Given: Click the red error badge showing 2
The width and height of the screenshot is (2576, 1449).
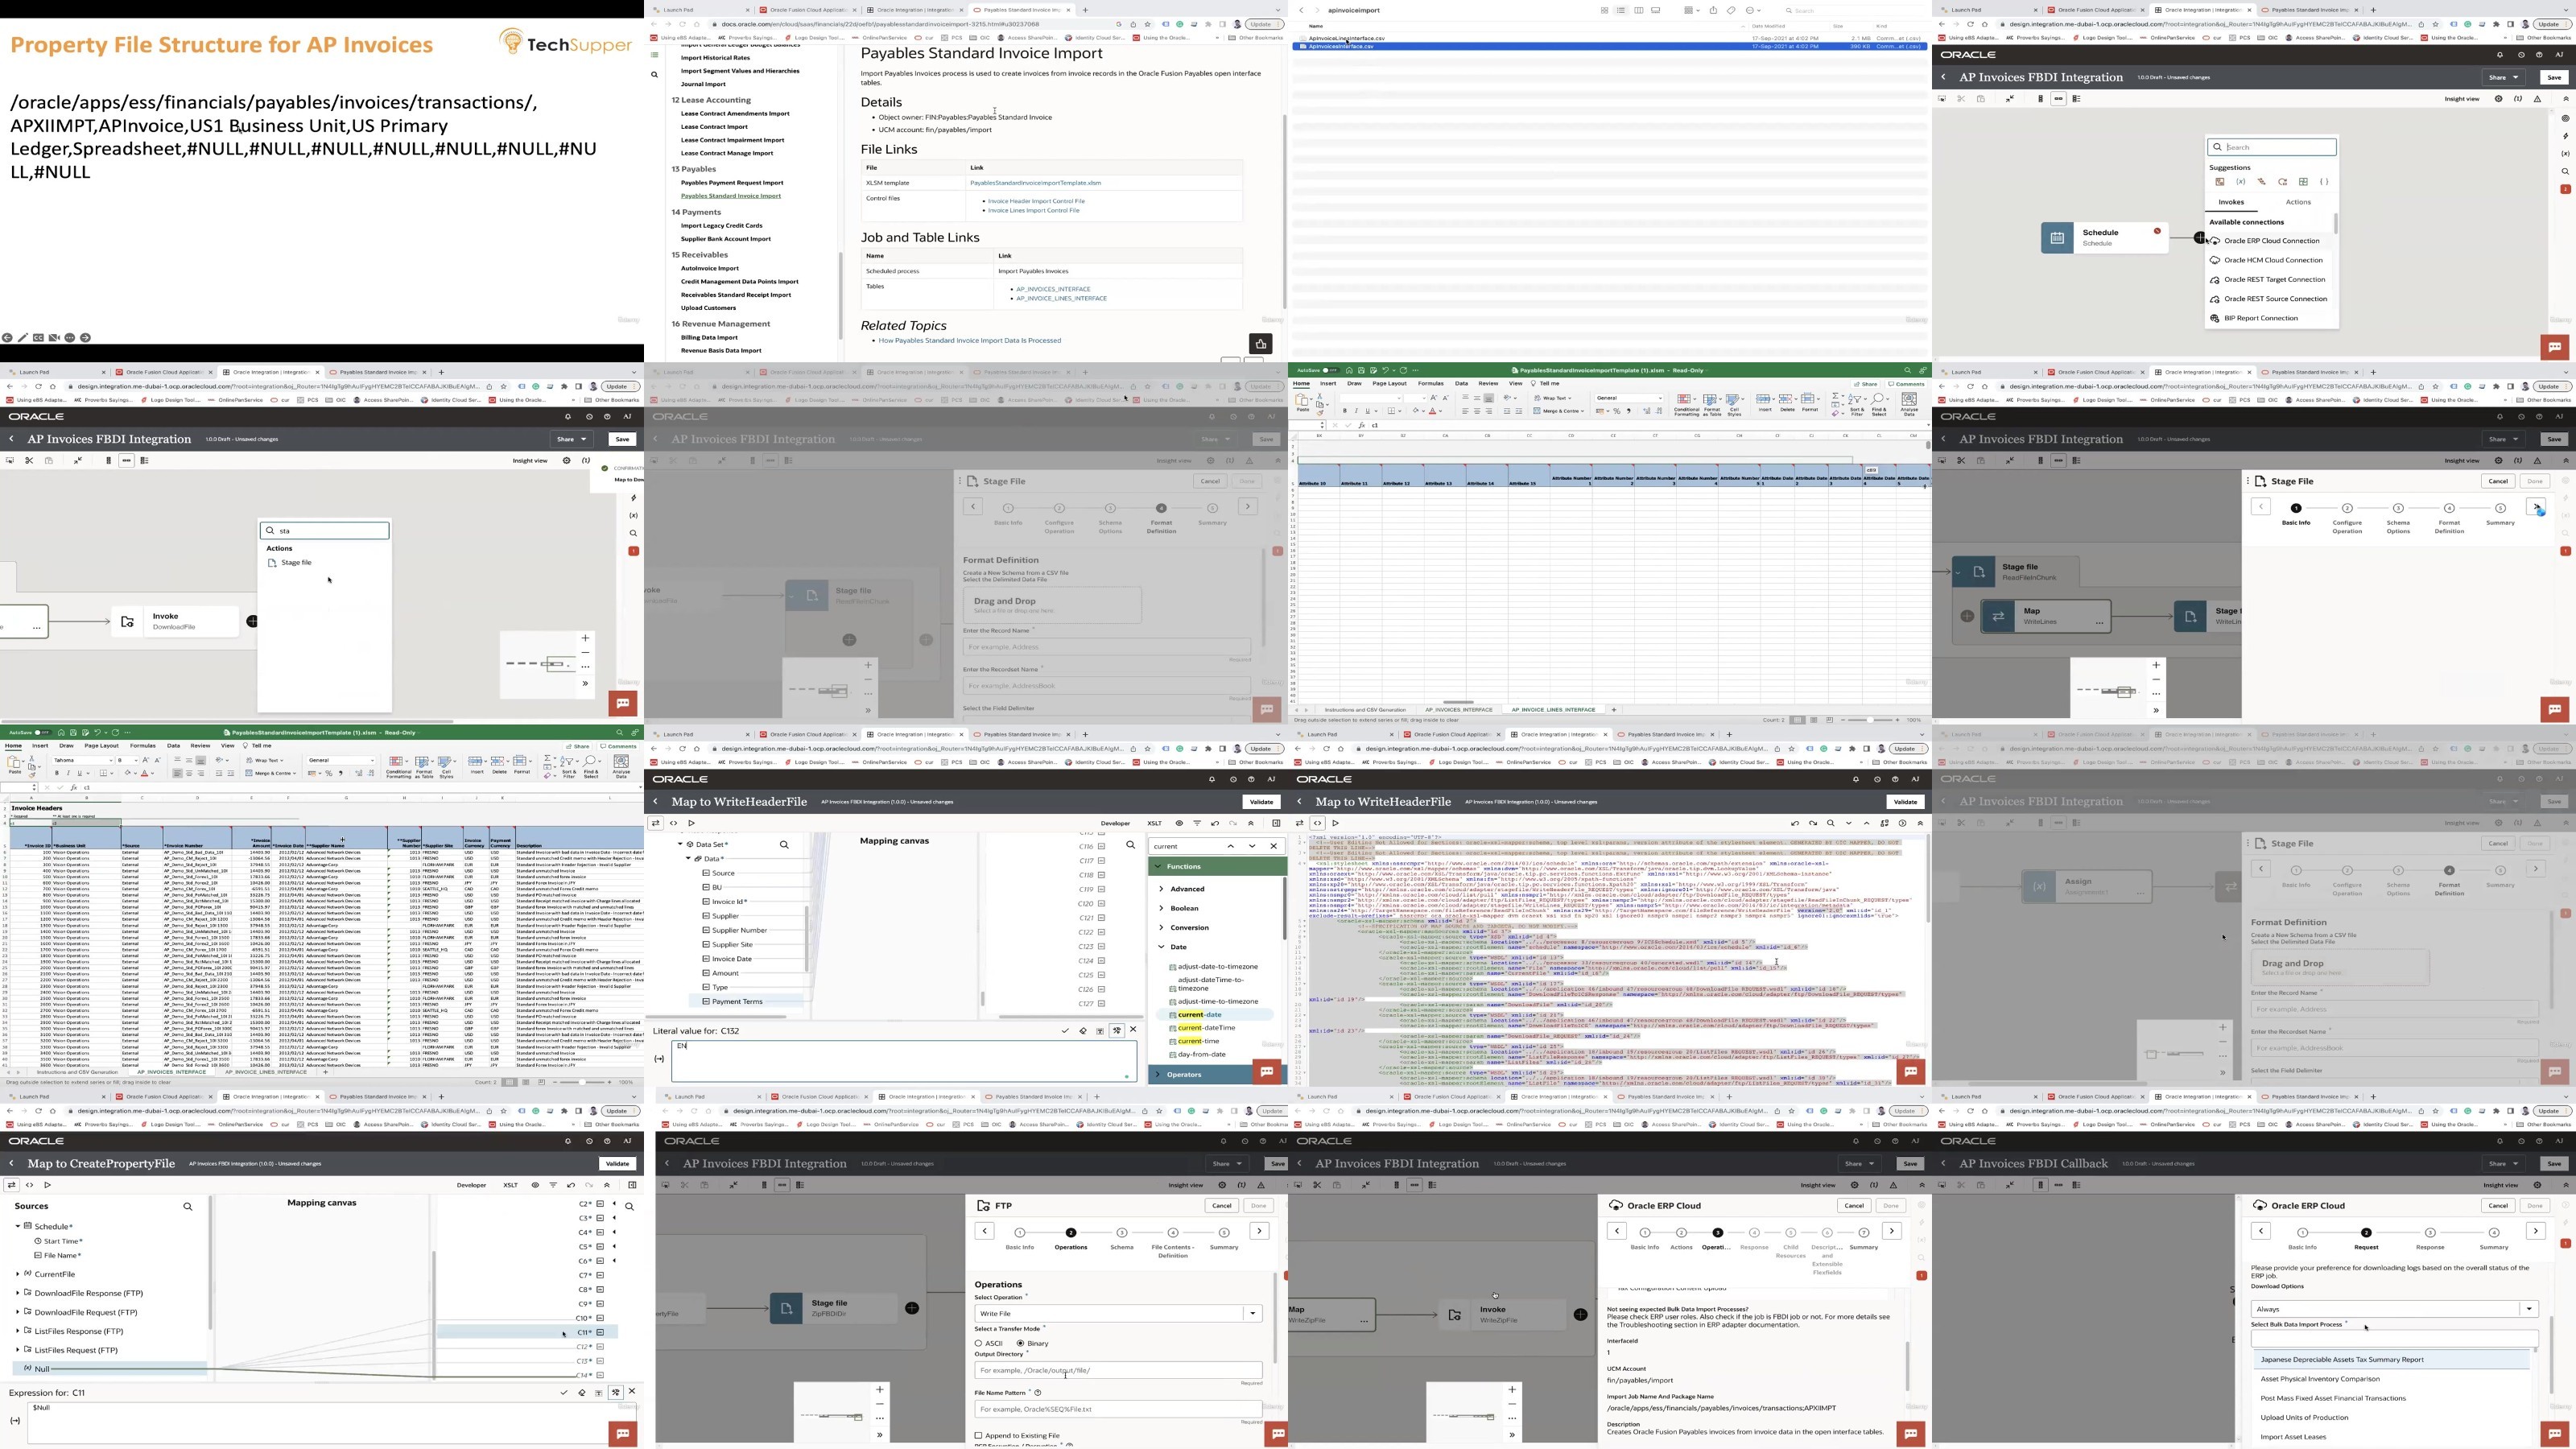Looking at the screenshot, I should [x=2565, y=189].
